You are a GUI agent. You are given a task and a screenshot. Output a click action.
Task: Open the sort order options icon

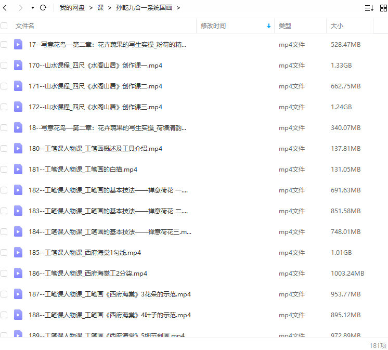(369, 8)
